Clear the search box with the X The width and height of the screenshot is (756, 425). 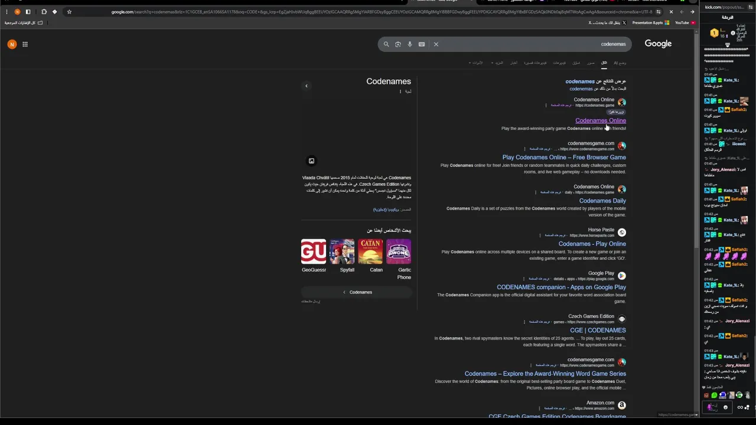click(436, 44)
